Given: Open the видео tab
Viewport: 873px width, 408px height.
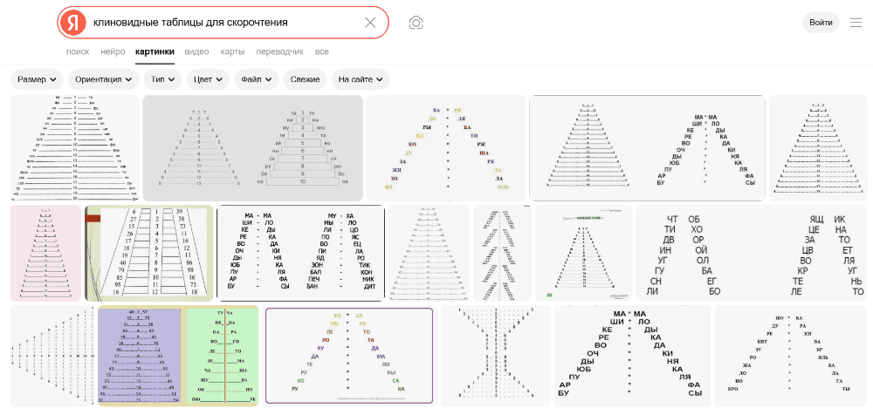Looking at the screenshot, I should coord(196,51).
